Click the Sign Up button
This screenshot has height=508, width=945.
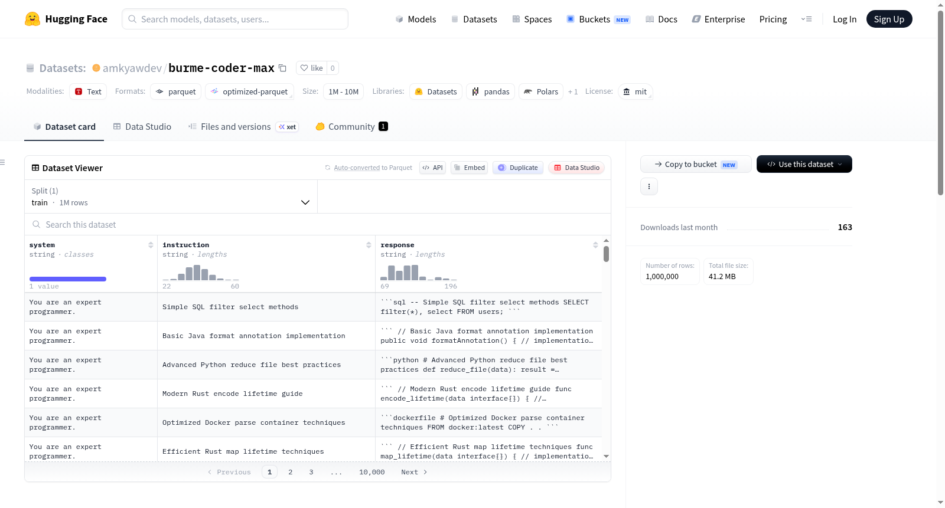(889, 19)
